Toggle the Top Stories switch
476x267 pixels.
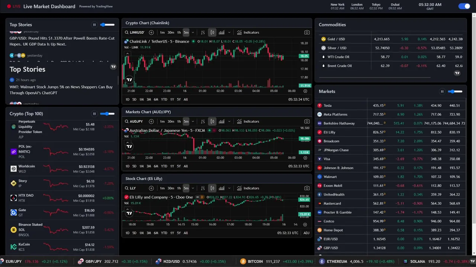point(107,25)
